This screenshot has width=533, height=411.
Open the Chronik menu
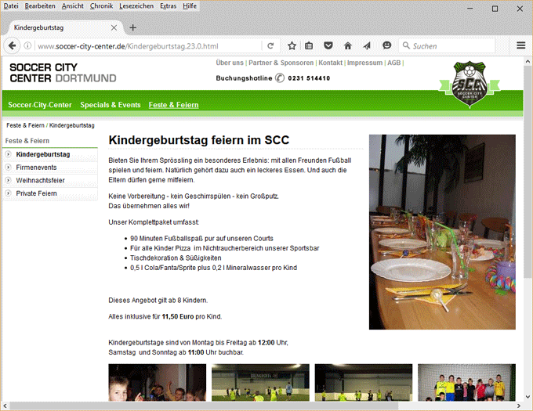pyautogui.click(x=101, y=5)
